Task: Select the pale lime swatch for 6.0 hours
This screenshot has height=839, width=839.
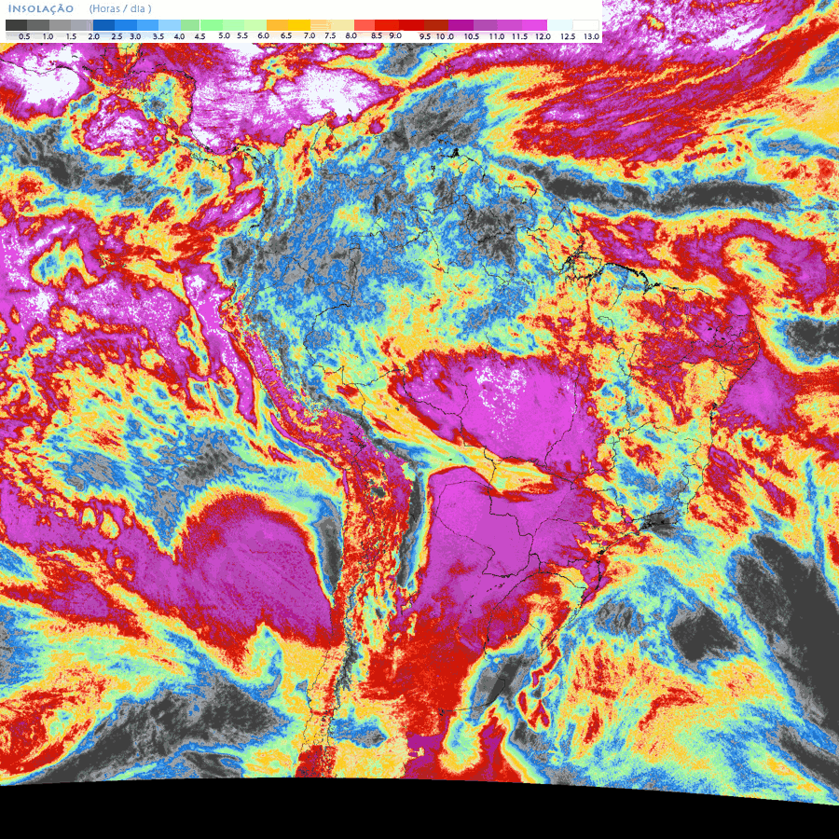Action: (255, 25)
